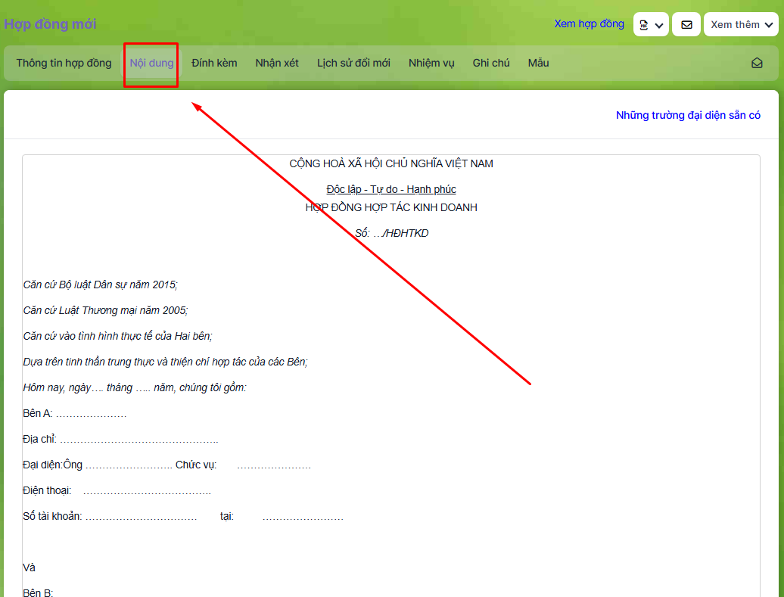Click the Hợp đồng mới page title
The width and height of the screenshot is (784, 597).
(50, 24)
